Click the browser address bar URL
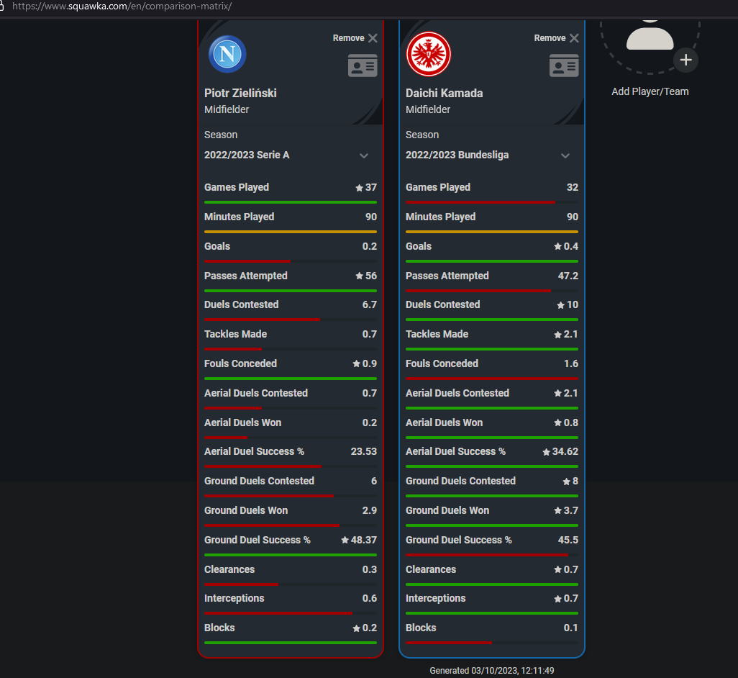Image resolution: width=738 pixels, height=678 pixels. point(122,6)
